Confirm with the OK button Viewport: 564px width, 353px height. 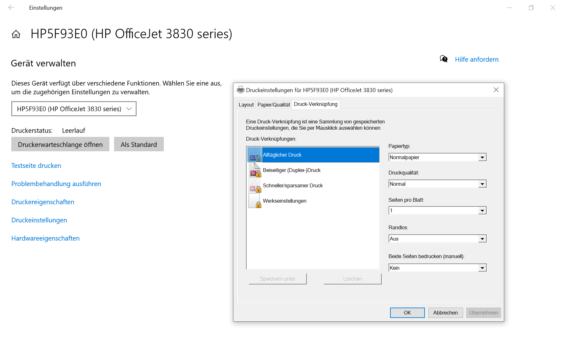(x=407, y=313)
